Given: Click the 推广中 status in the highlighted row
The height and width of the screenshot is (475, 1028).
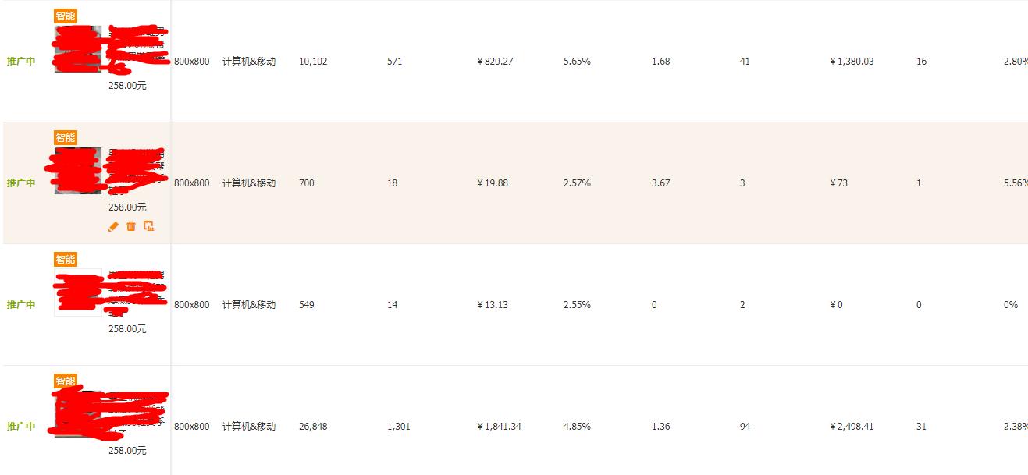Looking at the screenshot, I should pos(21,183).
